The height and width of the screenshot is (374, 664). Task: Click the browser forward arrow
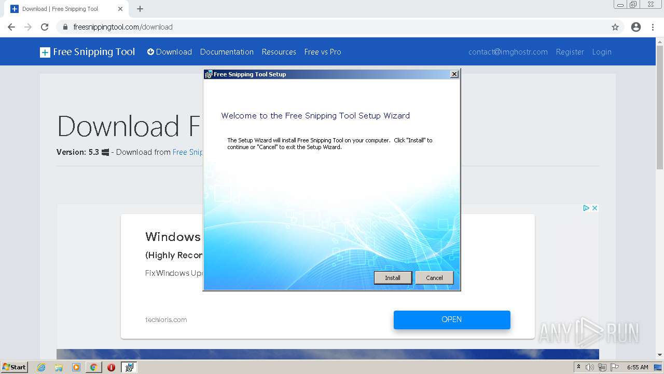click(x=28, y=27)
